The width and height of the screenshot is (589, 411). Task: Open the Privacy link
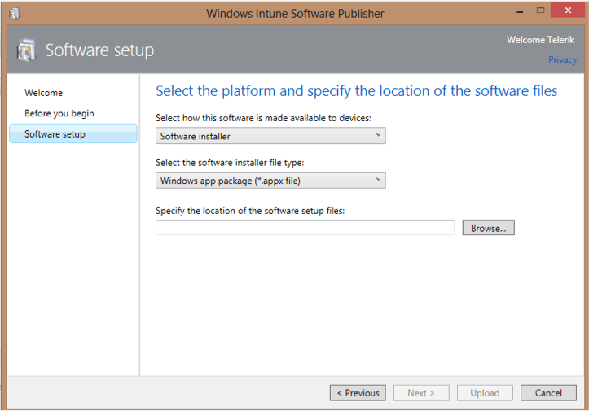tap(562, 59)
